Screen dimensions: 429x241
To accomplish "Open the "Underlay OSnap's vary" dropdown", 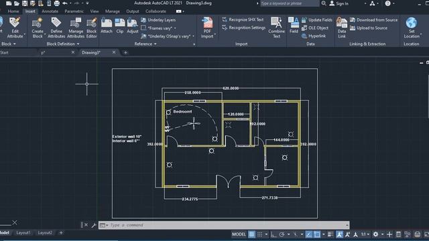I will tap(168, 36).
